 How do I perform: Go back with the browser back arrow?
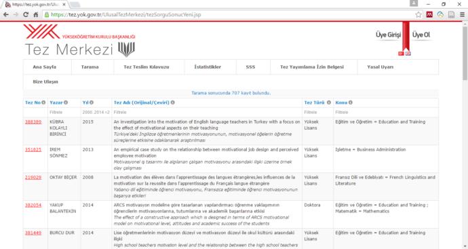coord(6,14)
